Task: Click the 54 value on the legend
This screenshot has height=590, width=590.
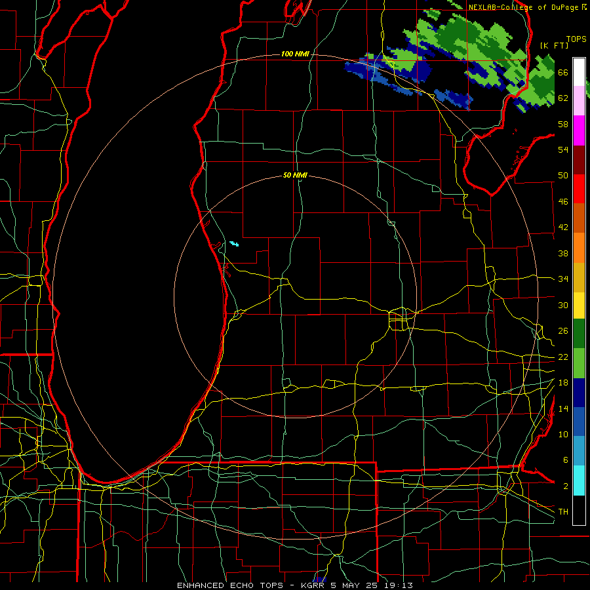Action: pyautogui.click(x=563, y=149)
